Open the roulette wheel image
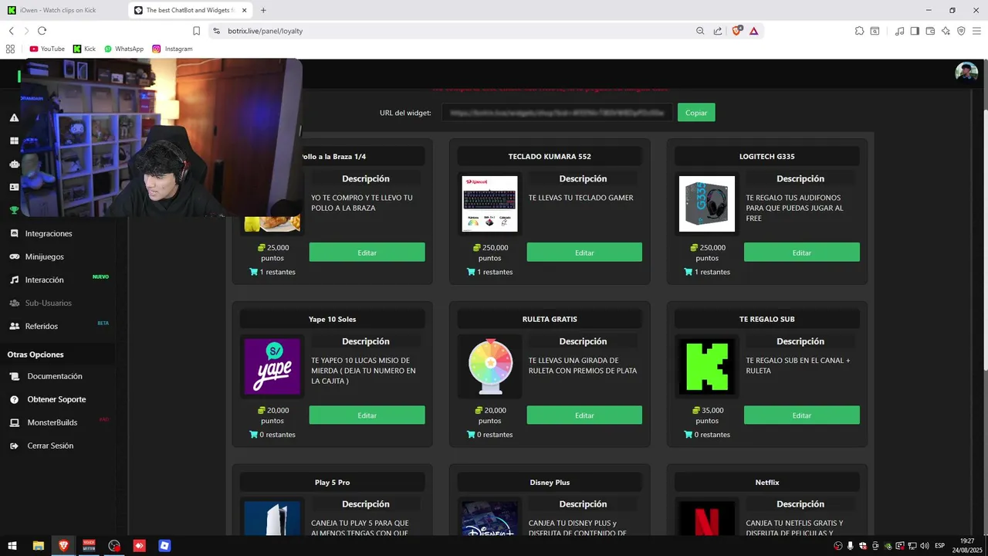The image size is (988, 556). [490, 367]
